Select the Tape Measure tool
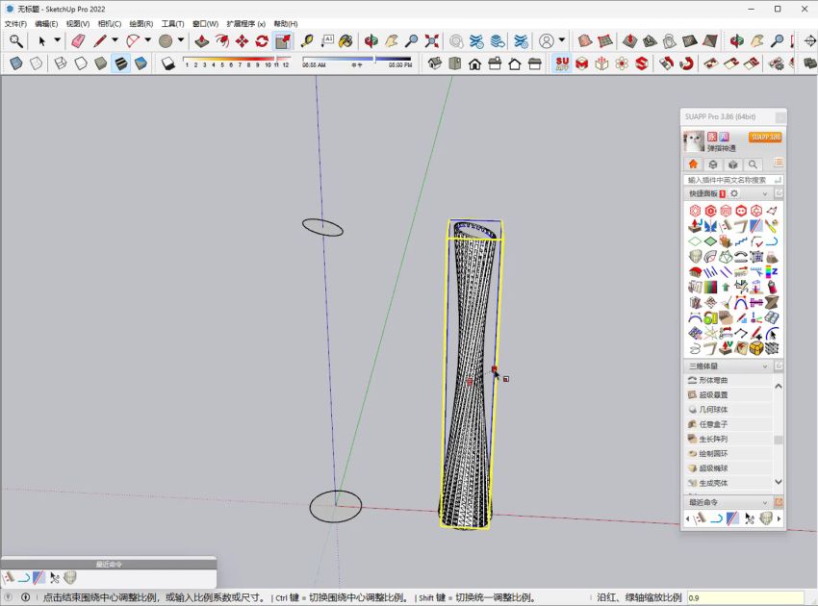 [307, 41]
